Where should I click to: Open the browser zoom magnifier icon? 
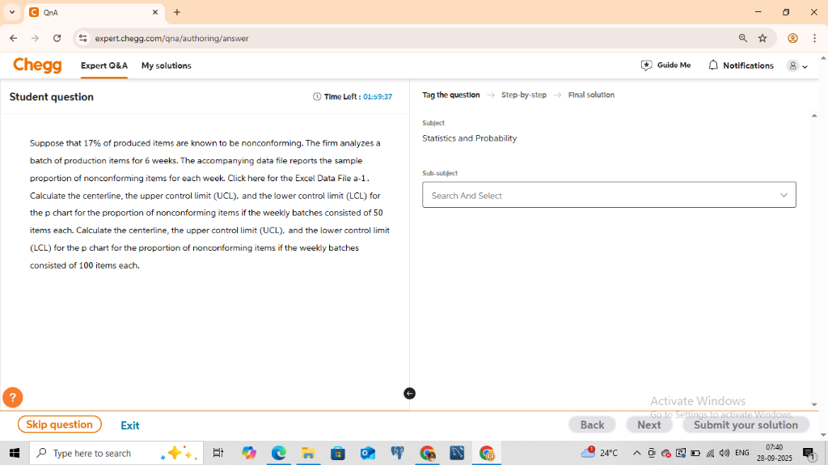click(742, 38)
